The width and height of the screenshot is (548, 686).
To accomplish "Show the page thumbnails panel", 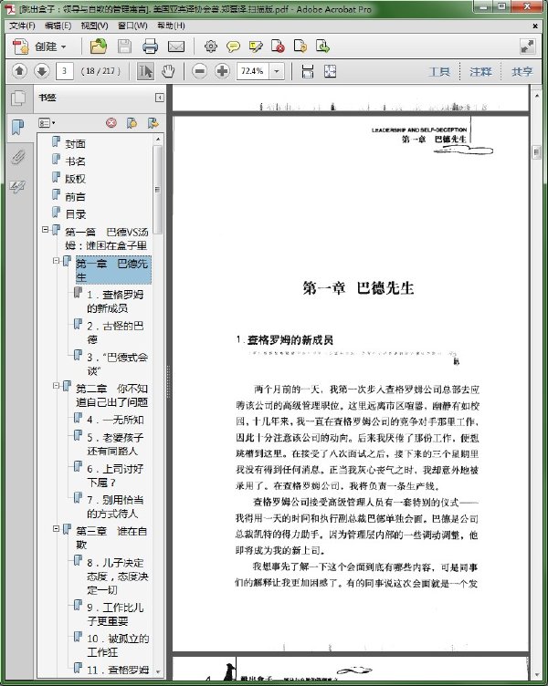I will point(18,98).
